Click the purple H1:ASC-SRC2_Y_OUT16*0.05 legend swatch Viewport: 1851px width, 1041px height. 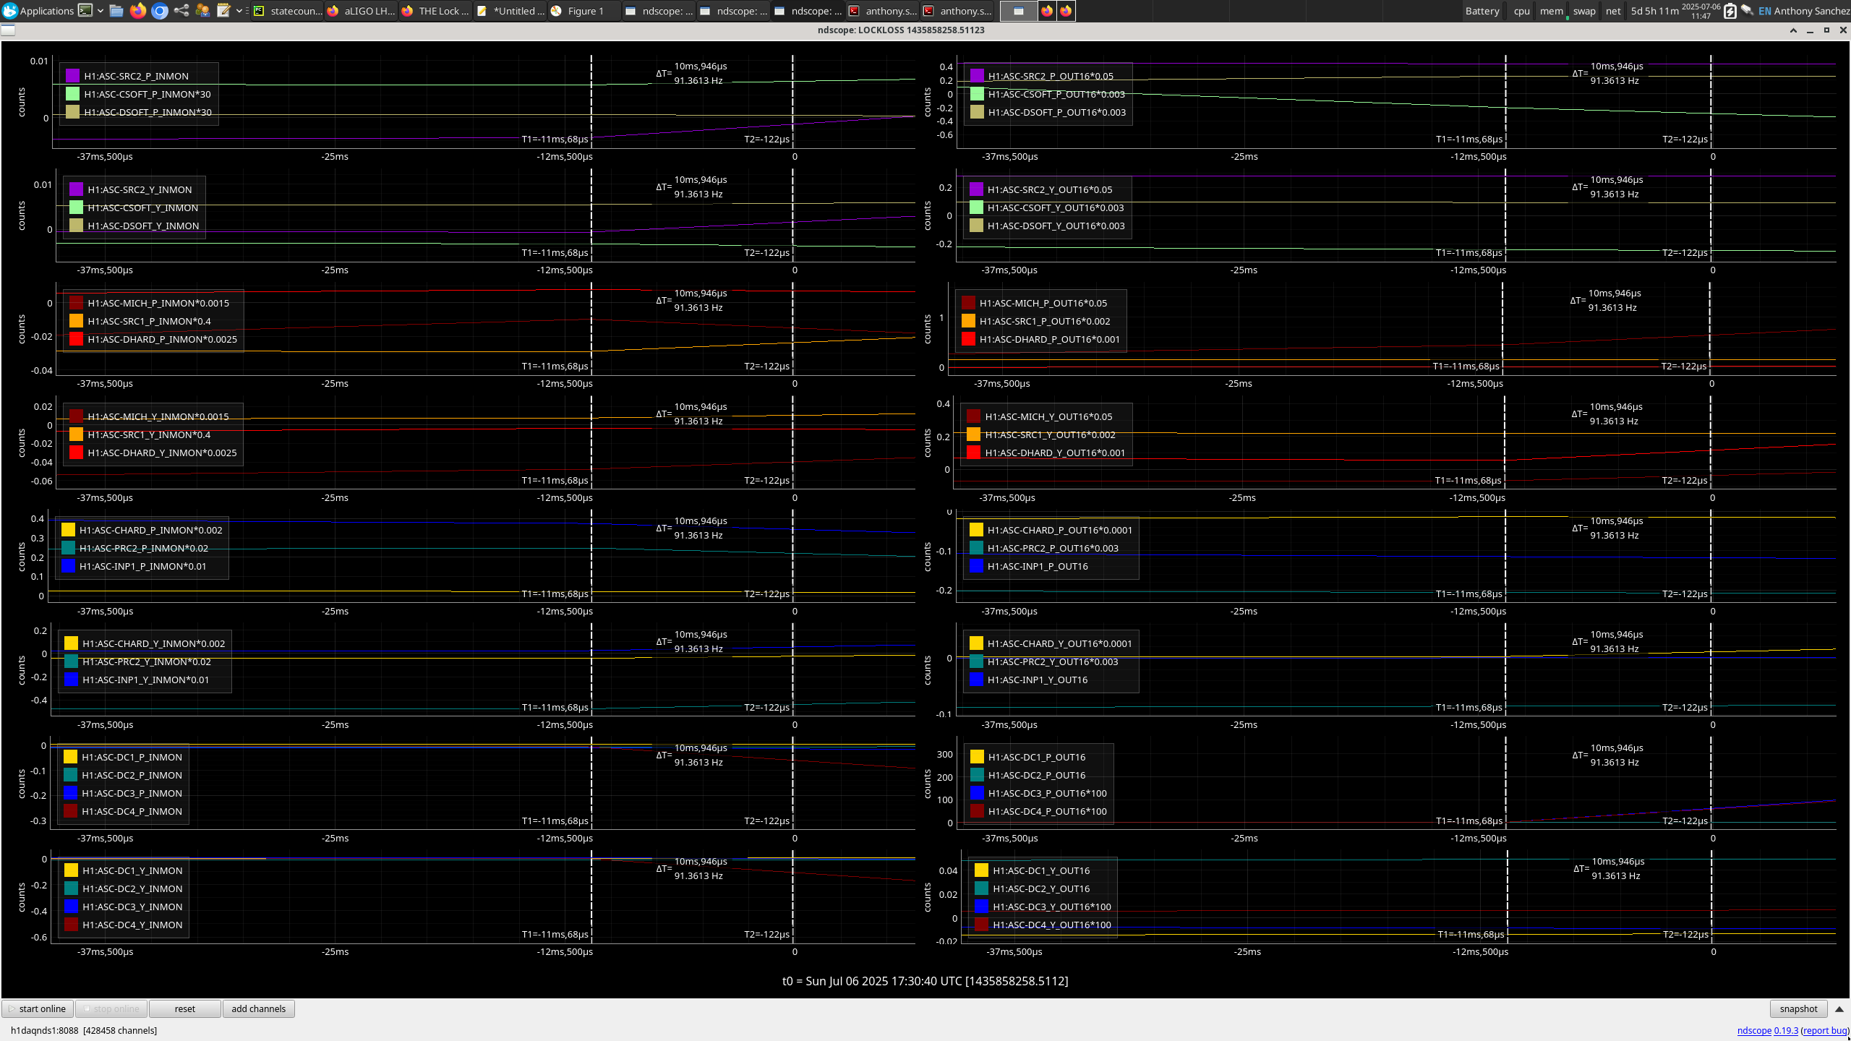pos(976,189)
